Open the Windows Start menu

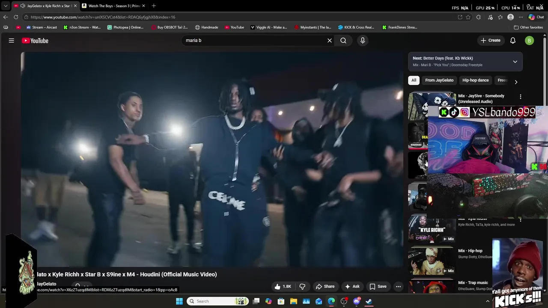click(179, 301)
